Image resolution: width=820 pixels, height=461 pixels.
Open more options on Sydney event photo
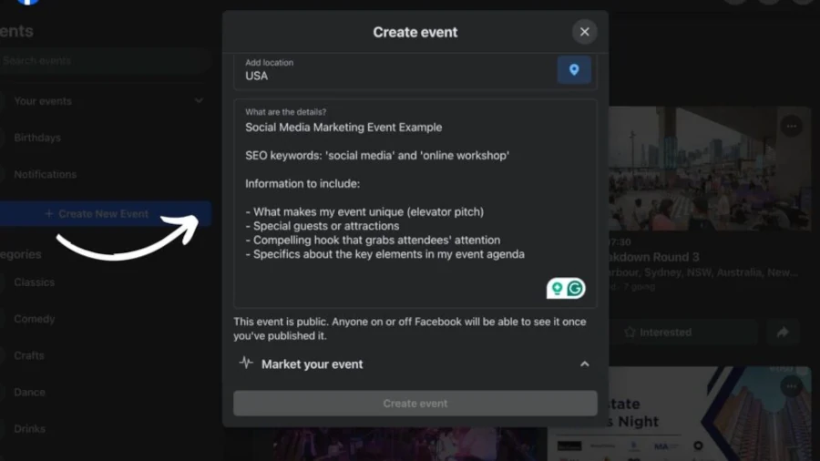point(791,126)
